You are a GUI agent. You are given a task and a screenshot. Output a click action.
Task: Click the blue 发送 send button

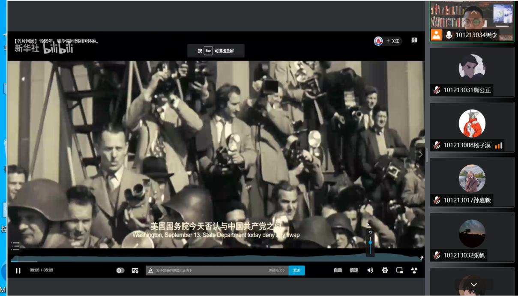pos(296,270)
